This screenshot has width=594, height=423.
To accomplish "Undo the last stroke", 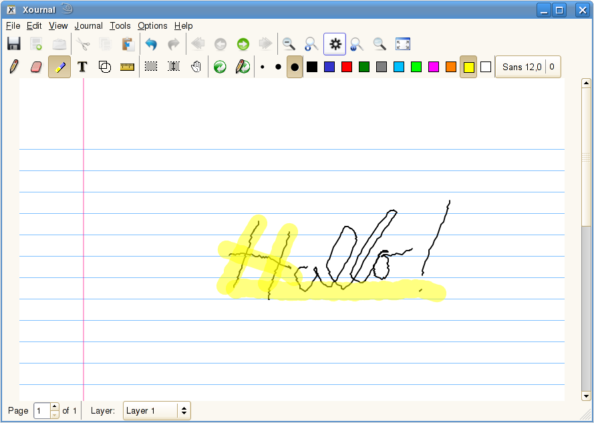I will coord(151,44).
